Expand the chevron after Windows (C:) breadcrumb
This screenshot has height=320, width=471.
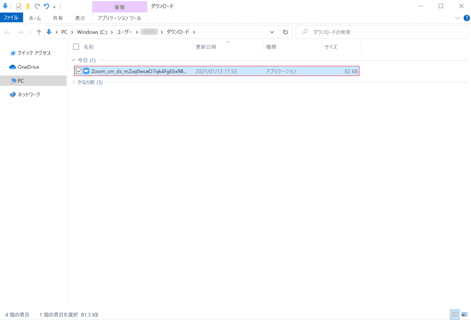pos(112,32)
